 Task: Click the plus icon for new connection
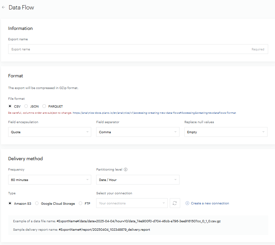point(187,203)
